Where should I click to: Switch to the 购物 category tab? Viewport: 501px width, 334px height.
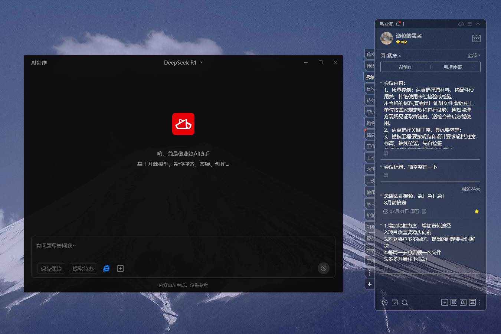370,123
